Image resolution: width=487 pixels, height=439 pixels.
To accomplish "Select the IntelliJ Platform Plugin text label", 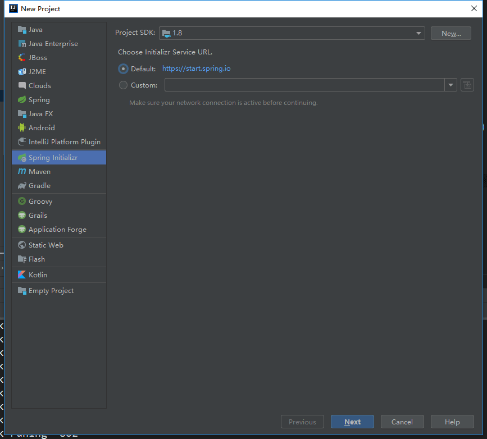I will (65, 142).
